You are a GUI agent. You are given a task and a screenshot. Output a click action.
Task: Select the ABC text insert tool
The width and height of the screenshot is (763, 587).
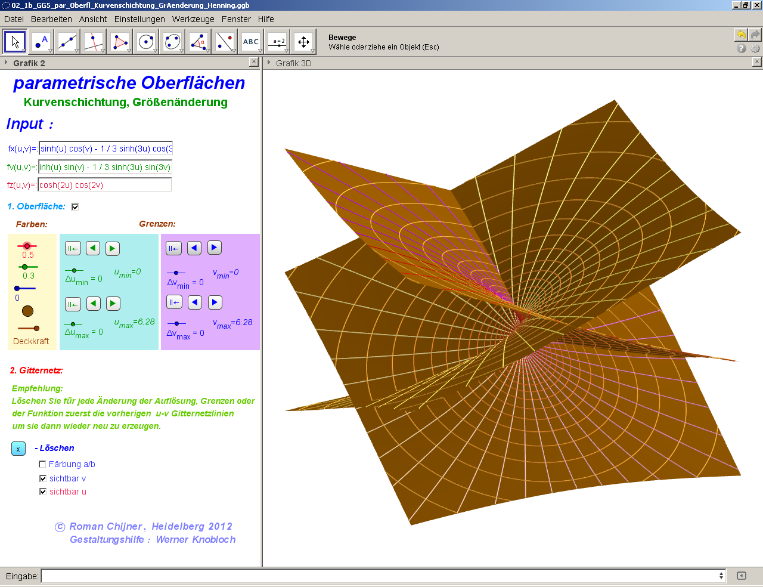[x=251, y=42]
